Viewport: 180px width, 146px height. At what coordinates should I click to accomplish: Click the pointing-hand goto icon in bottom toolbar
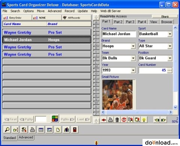pos(15,130)
